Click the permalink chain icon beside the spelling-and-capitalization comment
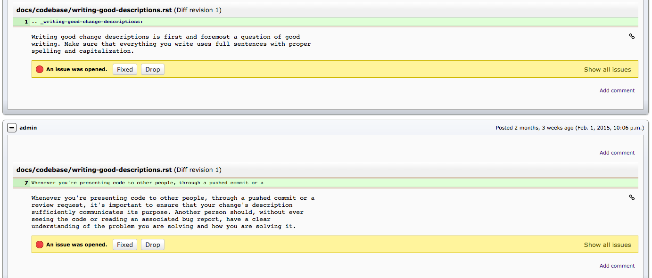Viewport: 652px width, 278px height. point(632,36)
